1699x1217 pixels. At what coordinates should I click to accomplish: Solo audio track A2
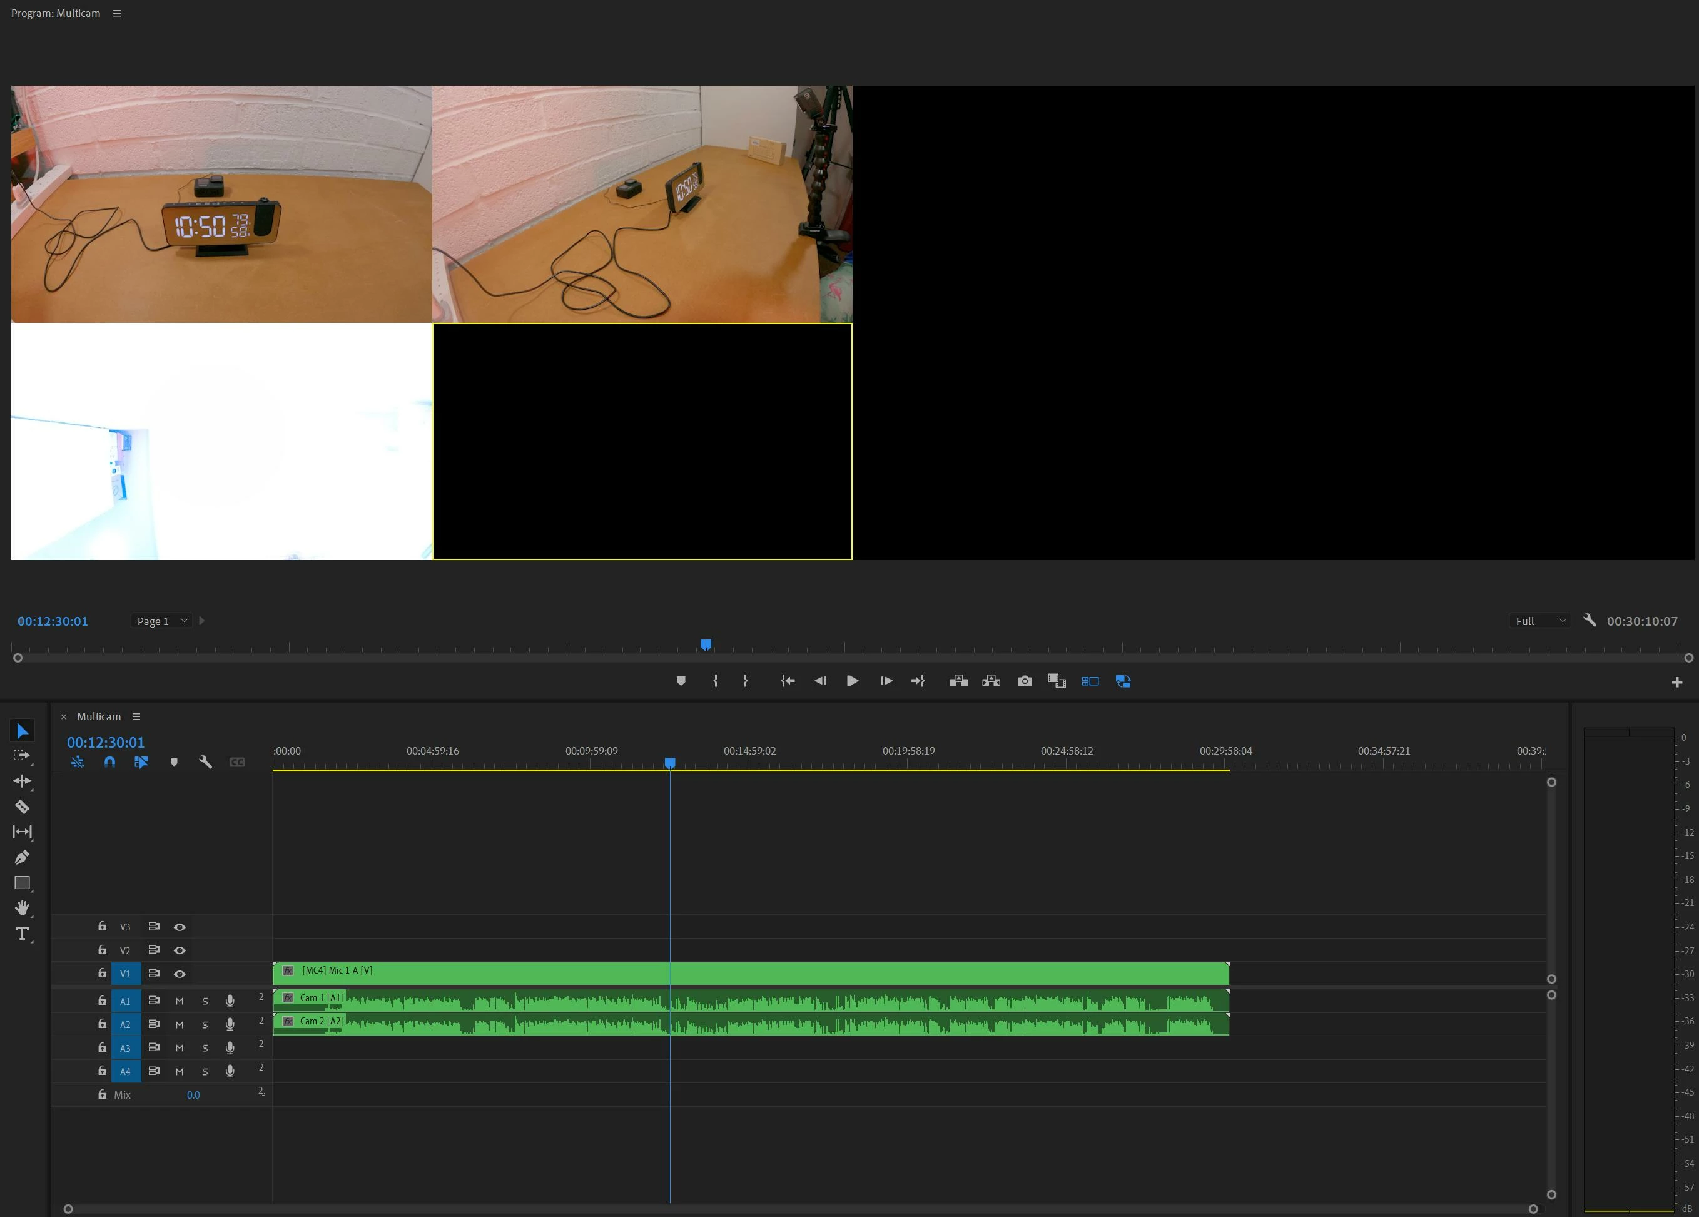[x=205, y=1025]
